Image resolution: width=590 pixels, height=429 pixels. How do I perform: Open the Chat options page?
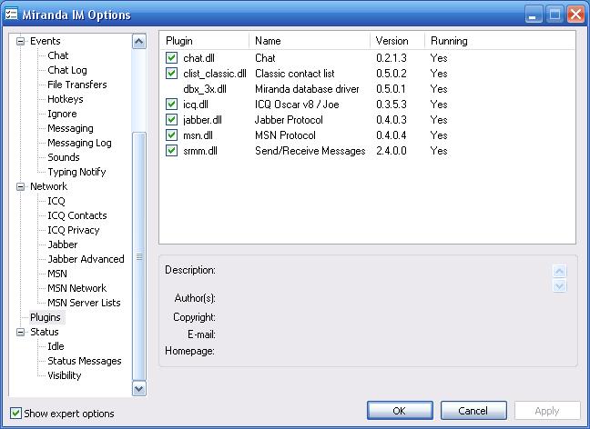[x=58, y=55]
